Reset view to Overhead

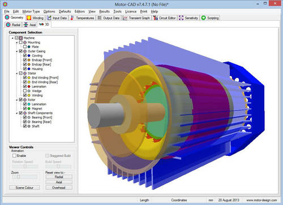[59, 187]
